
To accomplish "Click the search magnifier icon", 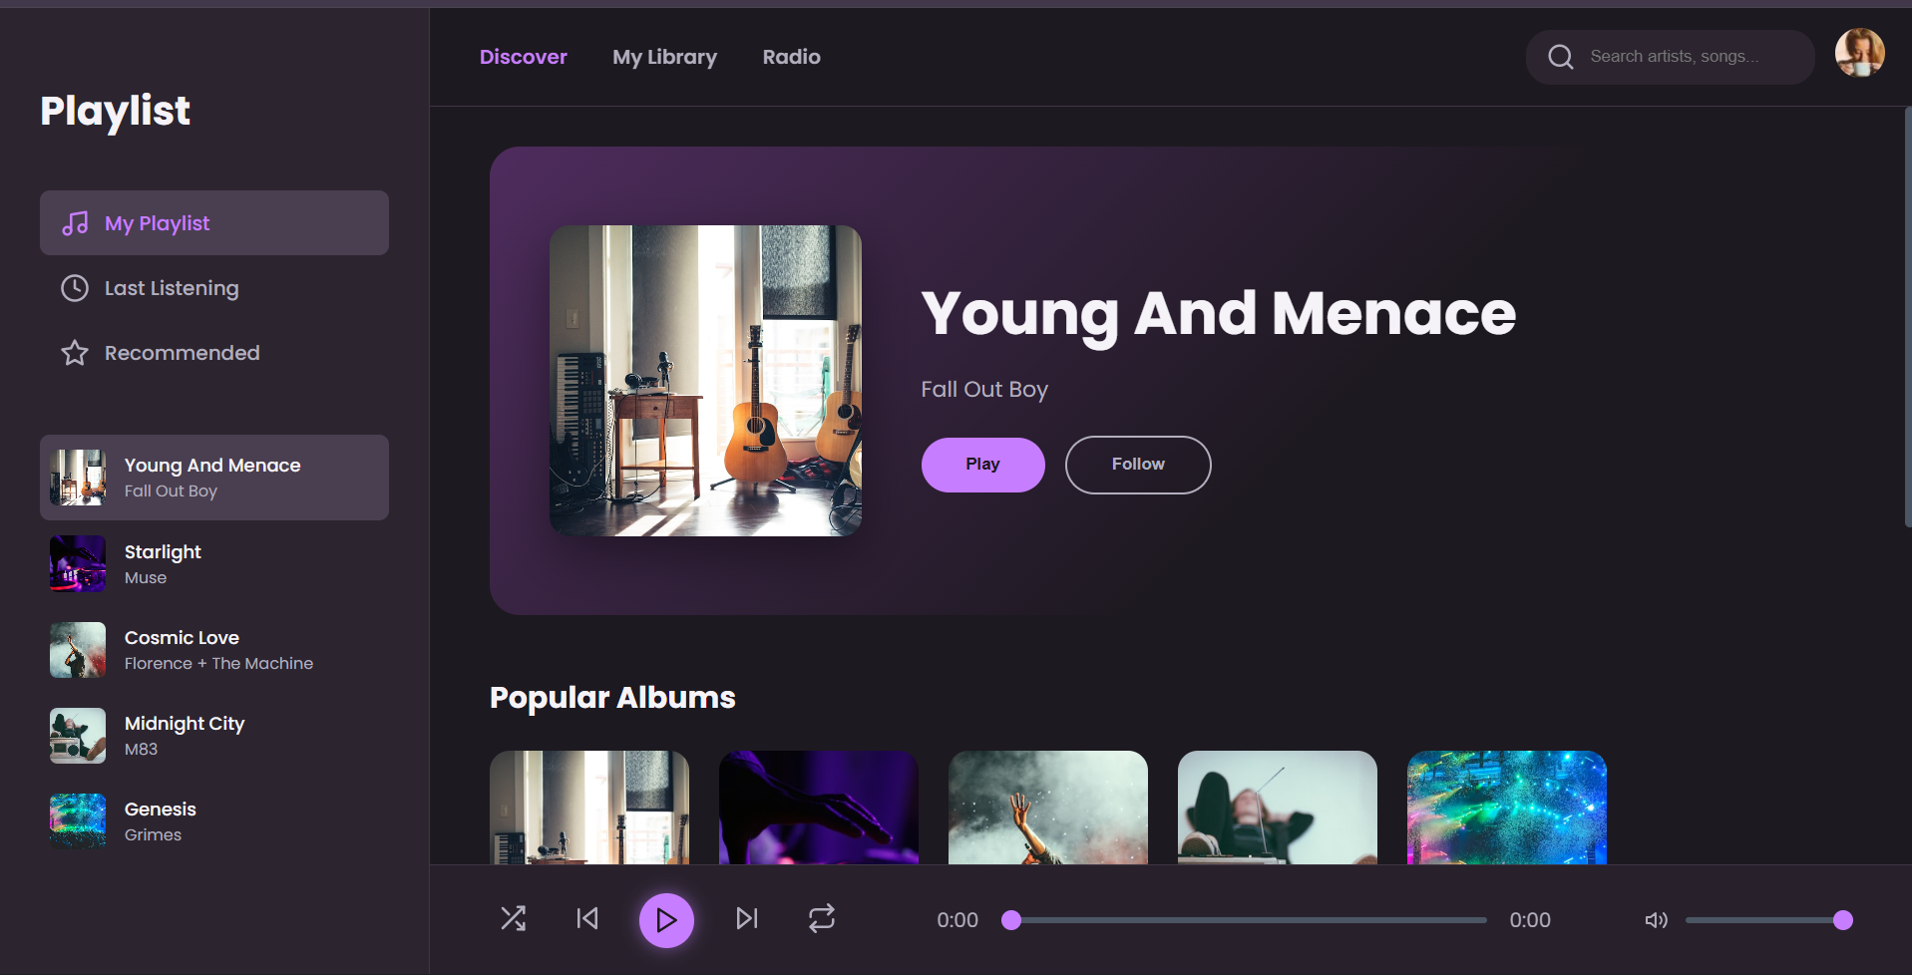I will point(1561,57).
